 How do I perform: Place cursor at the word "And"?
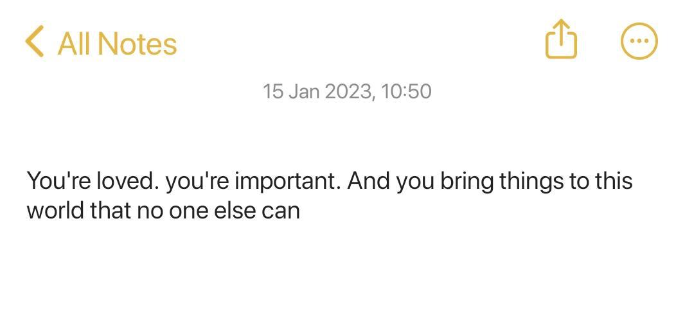(x=369, y=181)
